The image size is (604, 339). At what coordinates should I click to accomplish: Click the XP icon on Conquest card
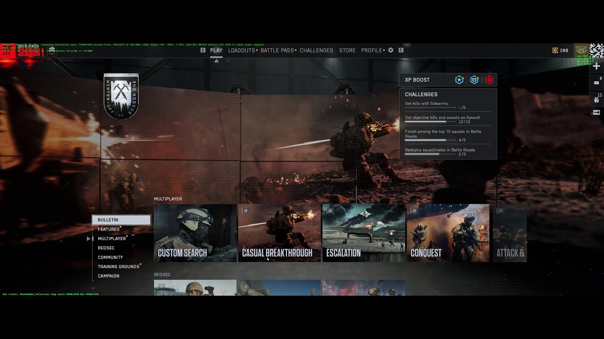coord(413,210)
